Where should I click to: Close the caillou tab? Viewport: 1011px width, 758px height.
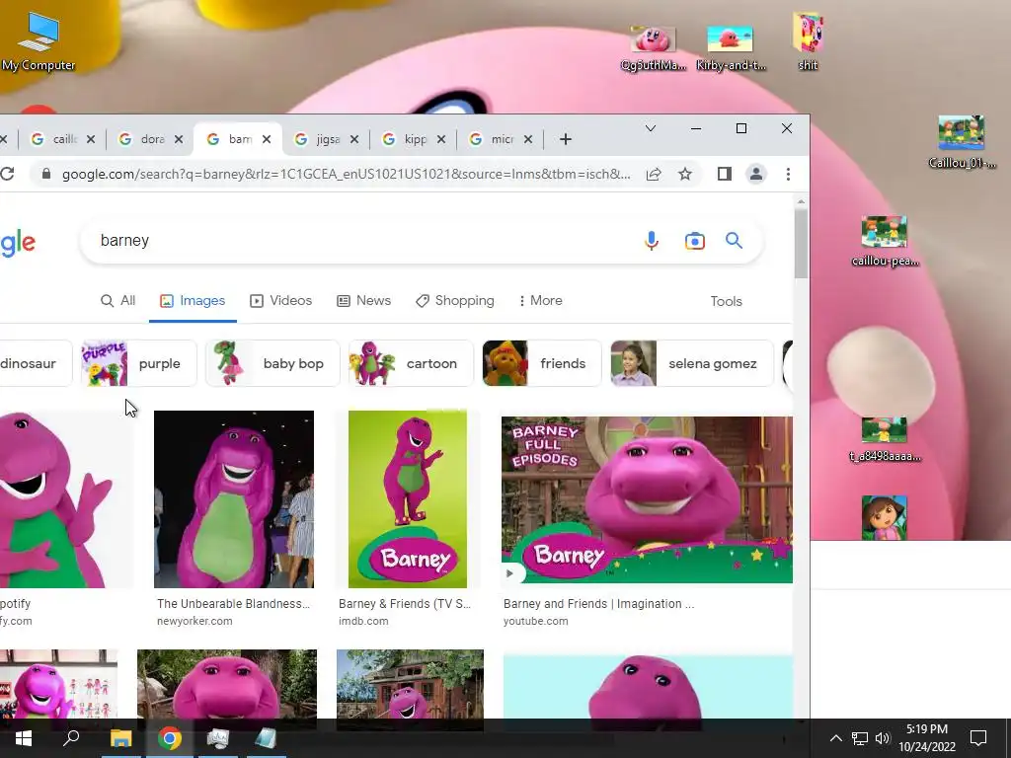pos(91,139)
